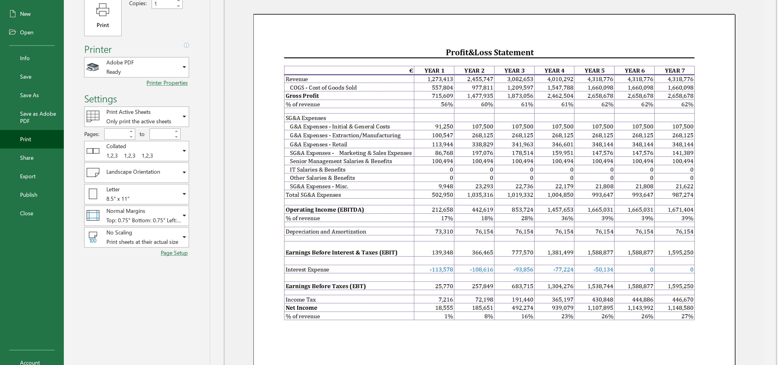Click the Adobe PDF printer device icon

93,67
